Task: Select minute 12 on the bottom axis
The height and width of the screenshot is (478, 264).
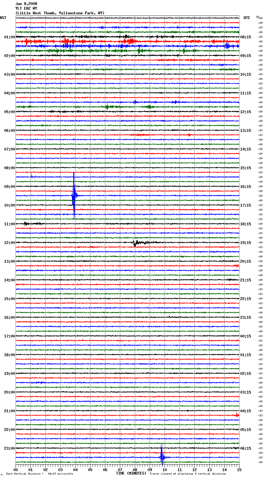Action: point(194,470)
